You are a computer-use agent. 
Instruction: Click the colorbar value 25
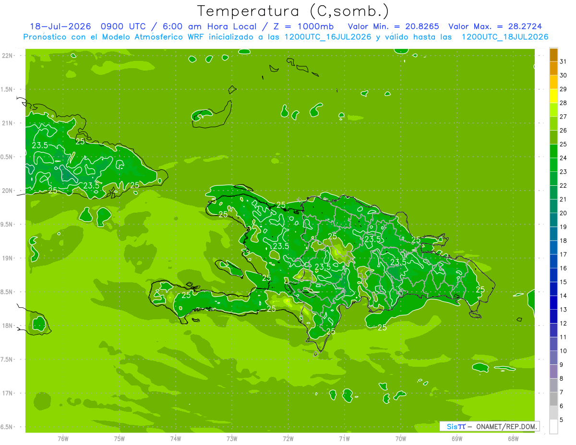(x=564, y=144)
